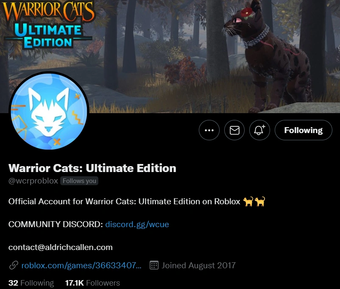Turn on notifications with the bell icon

[x=259, y=130]
